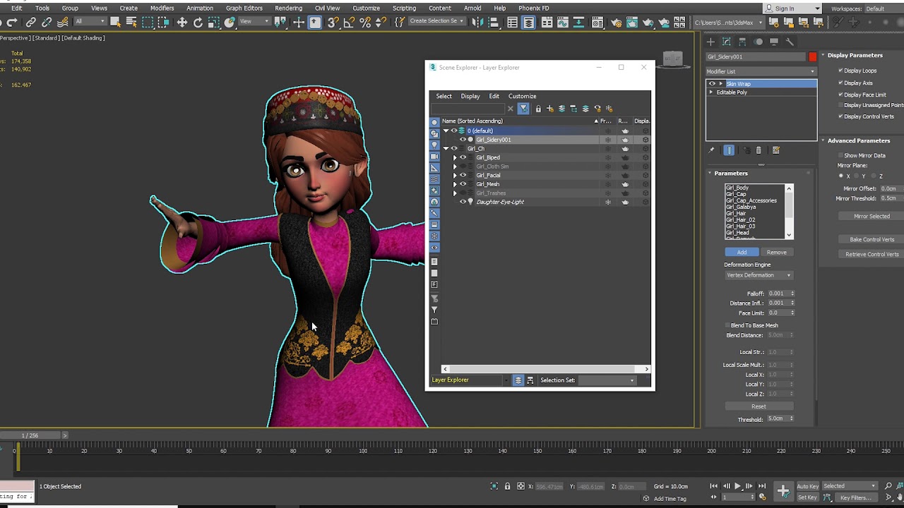Image resolution: width=904 pixels, height=508 pixels.
Task: Display cameras filter in Scene Explorer sidebar
Action: click(x=434, y=157)
